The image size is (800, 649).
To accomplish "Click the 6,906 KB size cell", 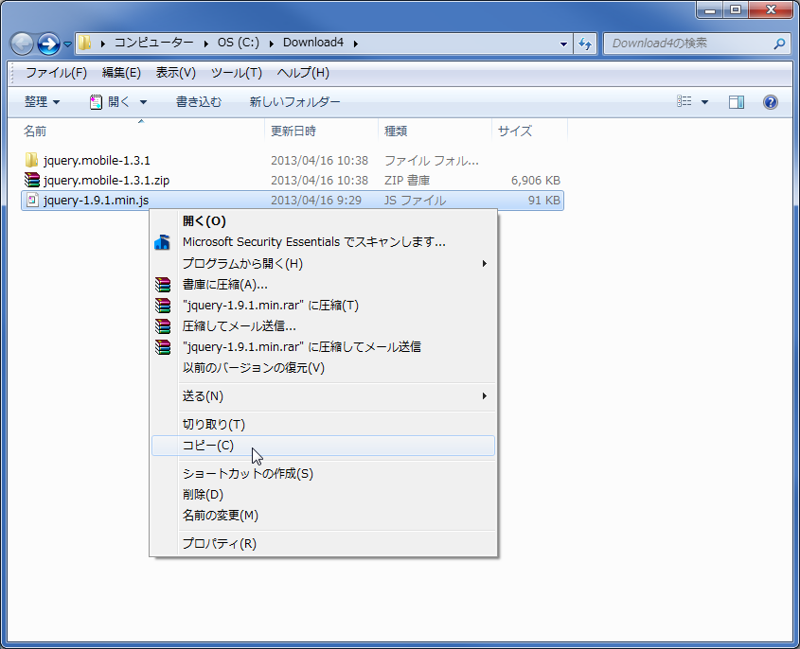I will coord(536,181).
